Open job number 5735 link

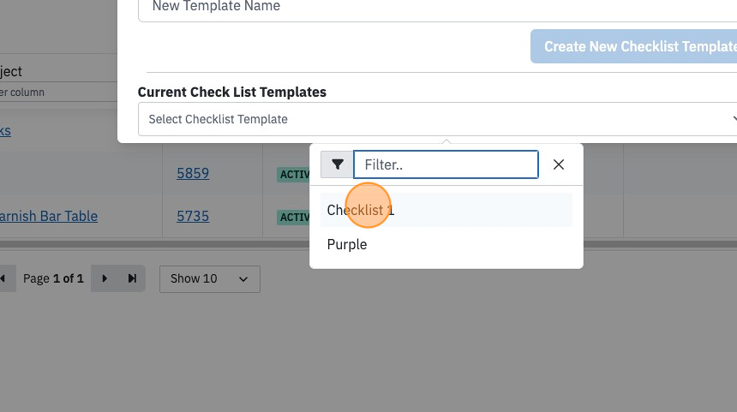(x=193, y=216)
